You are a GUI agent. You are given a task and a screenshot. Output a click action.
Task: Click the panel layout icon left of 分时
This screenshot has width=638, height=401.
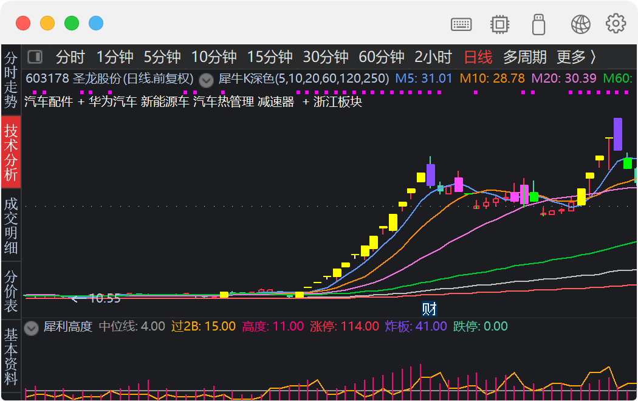pos(35,56)
